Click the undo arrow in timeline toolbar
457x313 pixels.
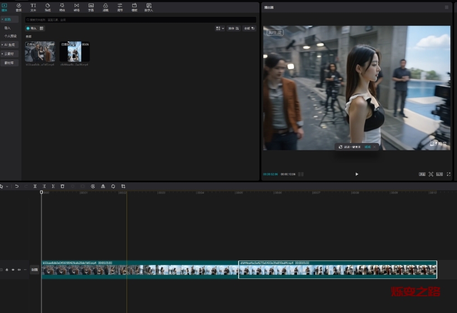(x=17, y=186)
